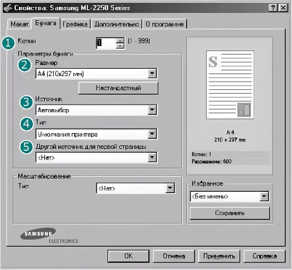The height and width of the screenshot is (270, 292).
Task: Click the A4 page preview thumbnail
Action: point(230,85)
